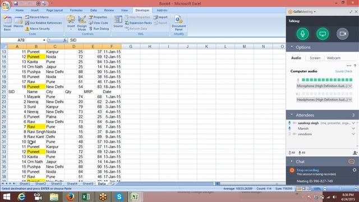Click the zoom slider in status bar
The image size is (359, 202).
340,189
